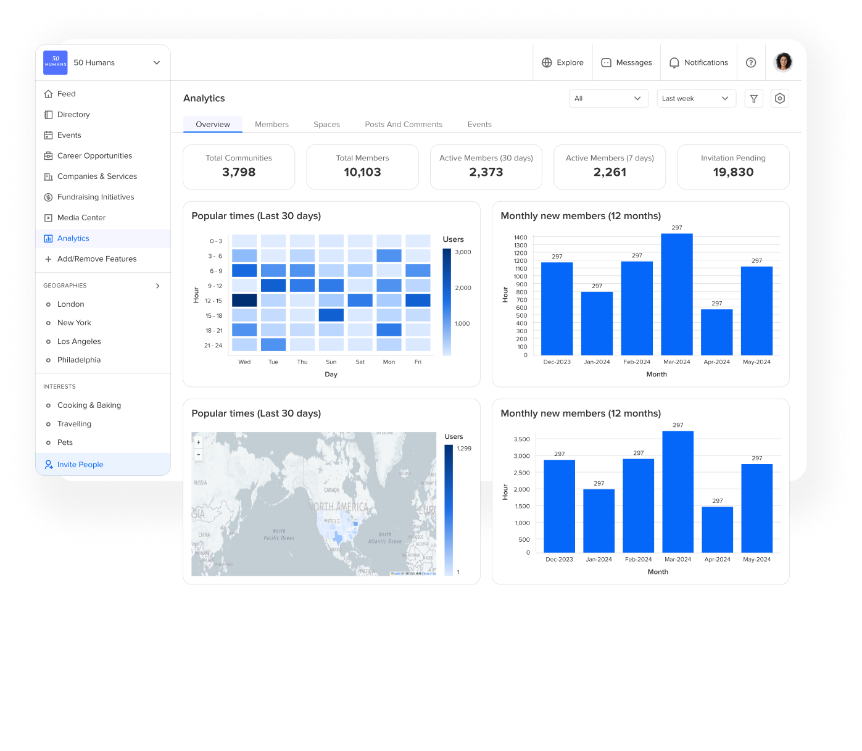Screen dimensions: 862x751
Task: Switch to the Overview tab
Action: click(x=213, y=124)
